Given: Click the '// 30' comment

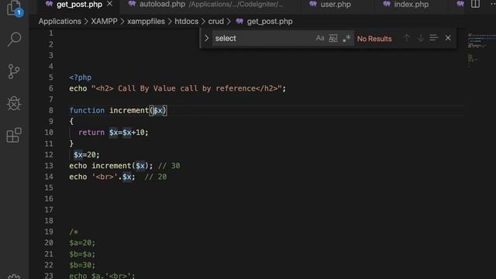Looking at the screenshot, I should coord(169,166).
